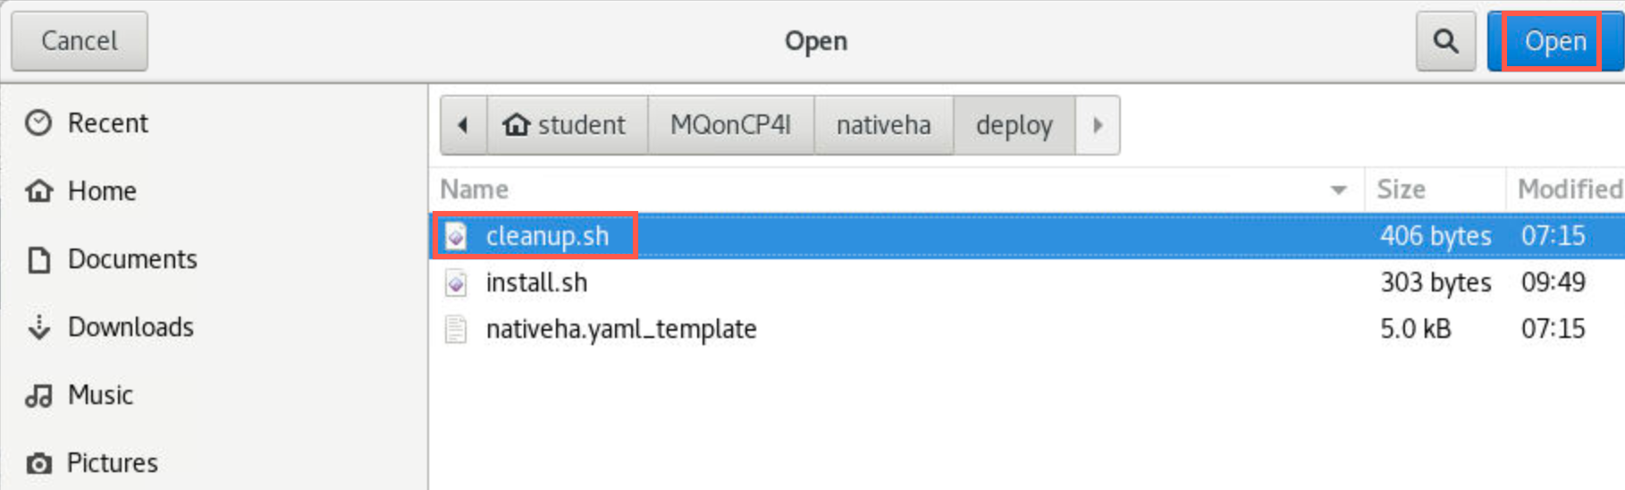Click the Documents page icon in sidebar

coord(38,259)
